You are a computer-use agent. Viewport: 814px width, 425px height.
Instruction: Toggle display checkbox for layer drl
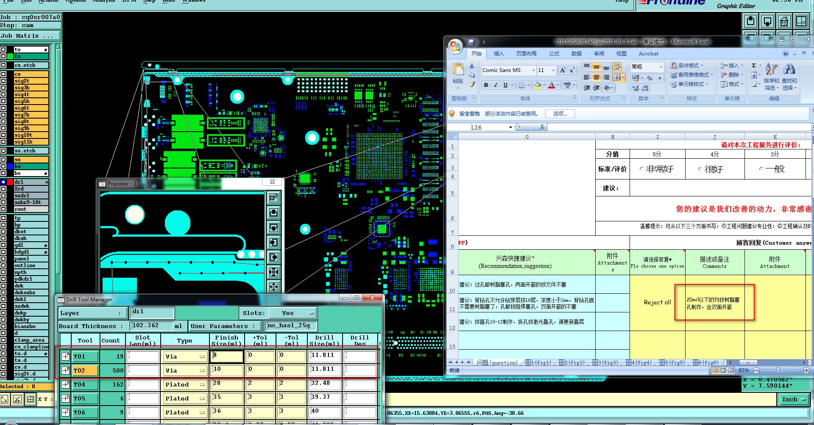3,182
